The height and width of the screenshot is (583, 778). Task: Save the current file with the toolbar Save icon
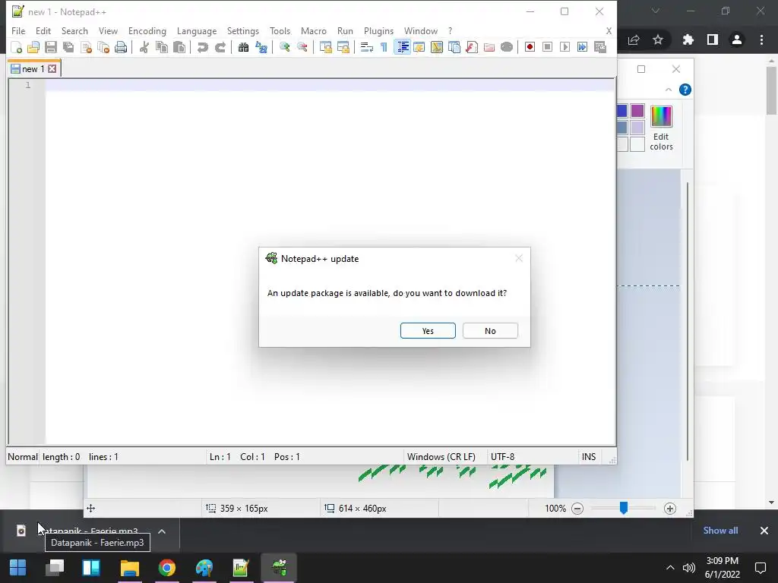pyautogui.click(x=51, y=47)
